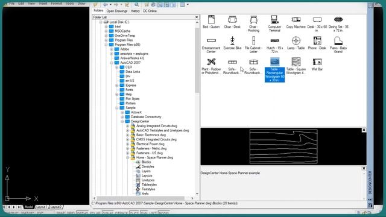Switch to the History tab

[x=135, y=11]
